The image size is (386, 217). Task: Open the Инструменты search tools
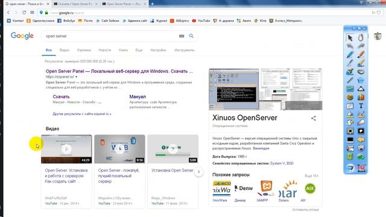pyautogui.click(x=185, y=50)
